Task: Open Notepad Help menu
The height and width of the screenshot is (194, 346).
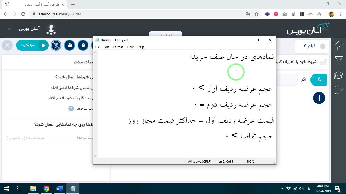Action: [x=141, y=47]
